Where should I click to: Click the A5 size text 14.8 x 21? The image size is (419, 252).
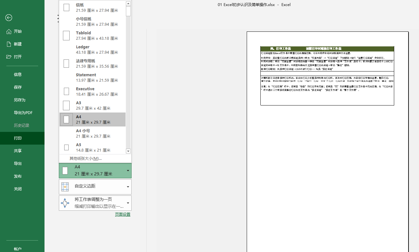point(93,150)
